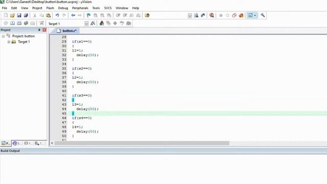
Task: Click the editor horizontal scrollbar thumb
Action: tap(142, 143)
